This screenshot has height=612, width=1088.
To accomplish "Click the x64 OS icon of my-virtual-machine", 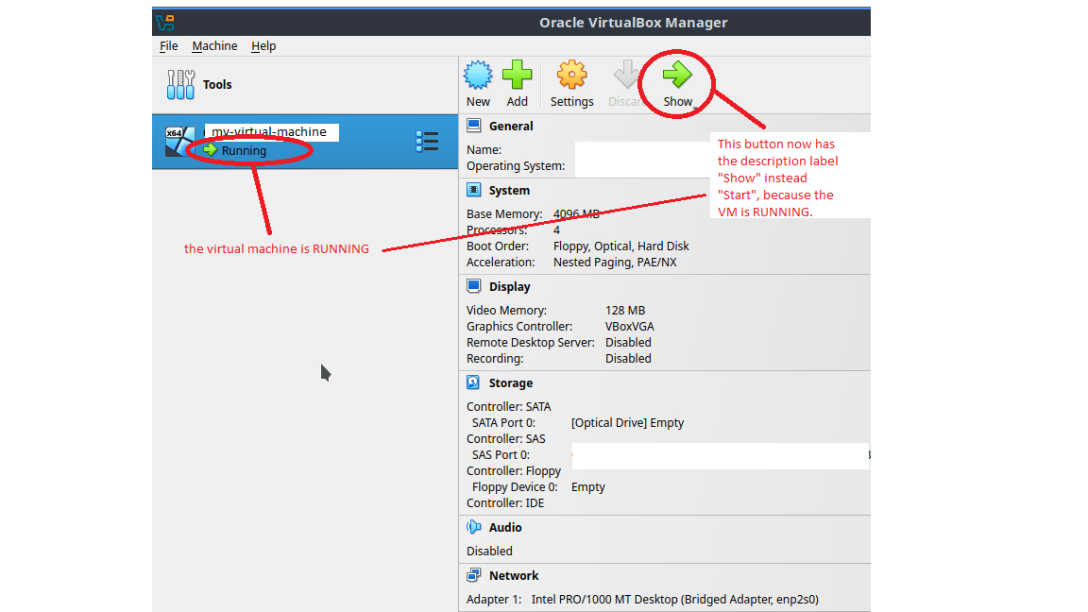I will point(179,141).
